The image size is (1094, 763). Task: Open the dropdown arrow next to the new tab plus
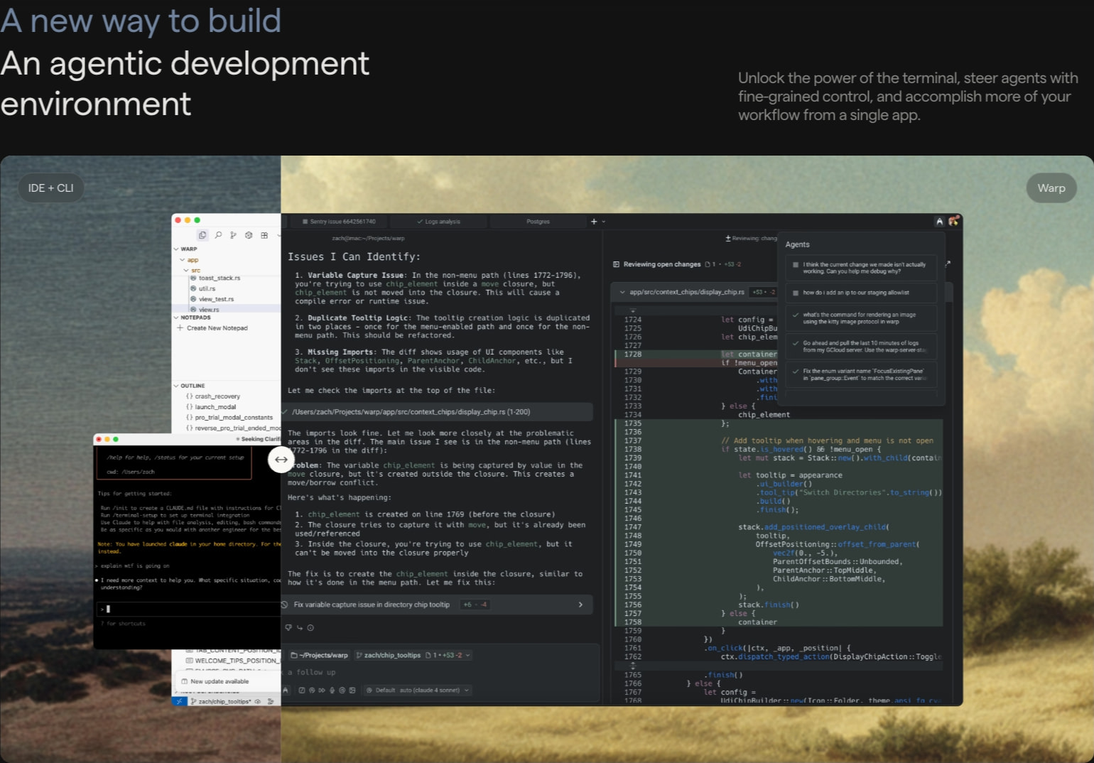coord(604,222)
